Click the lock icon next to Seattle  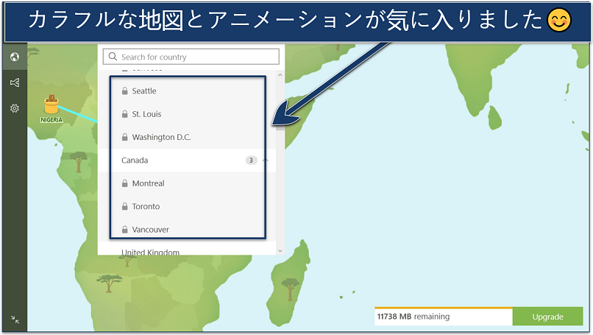[x=124, y=91]
